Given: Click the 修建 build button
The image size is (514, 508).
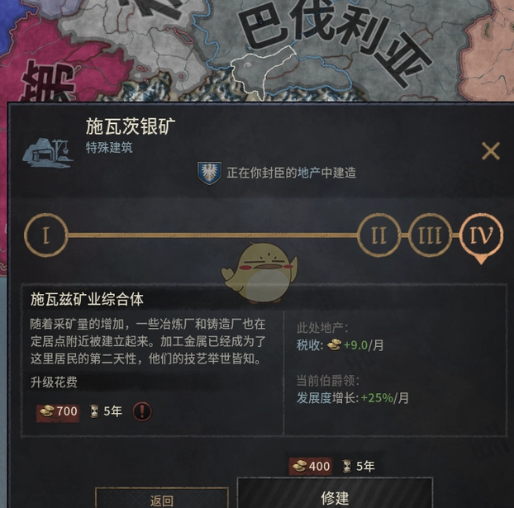Looking at the screenshot, I should click(335, 492).
